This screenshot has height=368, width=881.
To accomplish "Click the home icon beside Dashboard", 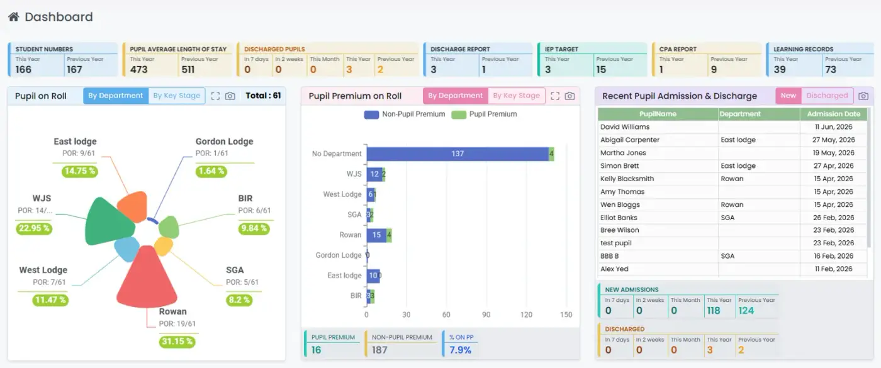I will 13,17.
